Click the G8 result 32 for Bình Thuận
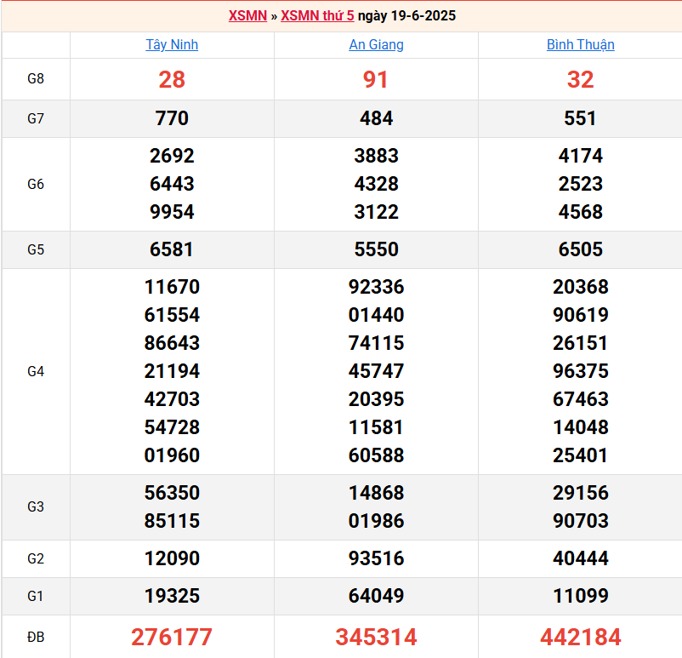Screen dimensions: 682x658 pos(580,79)
